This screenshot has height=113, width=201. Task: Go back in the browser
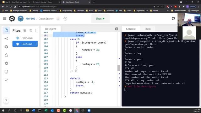pyautogui.click(x=3, y=7)
